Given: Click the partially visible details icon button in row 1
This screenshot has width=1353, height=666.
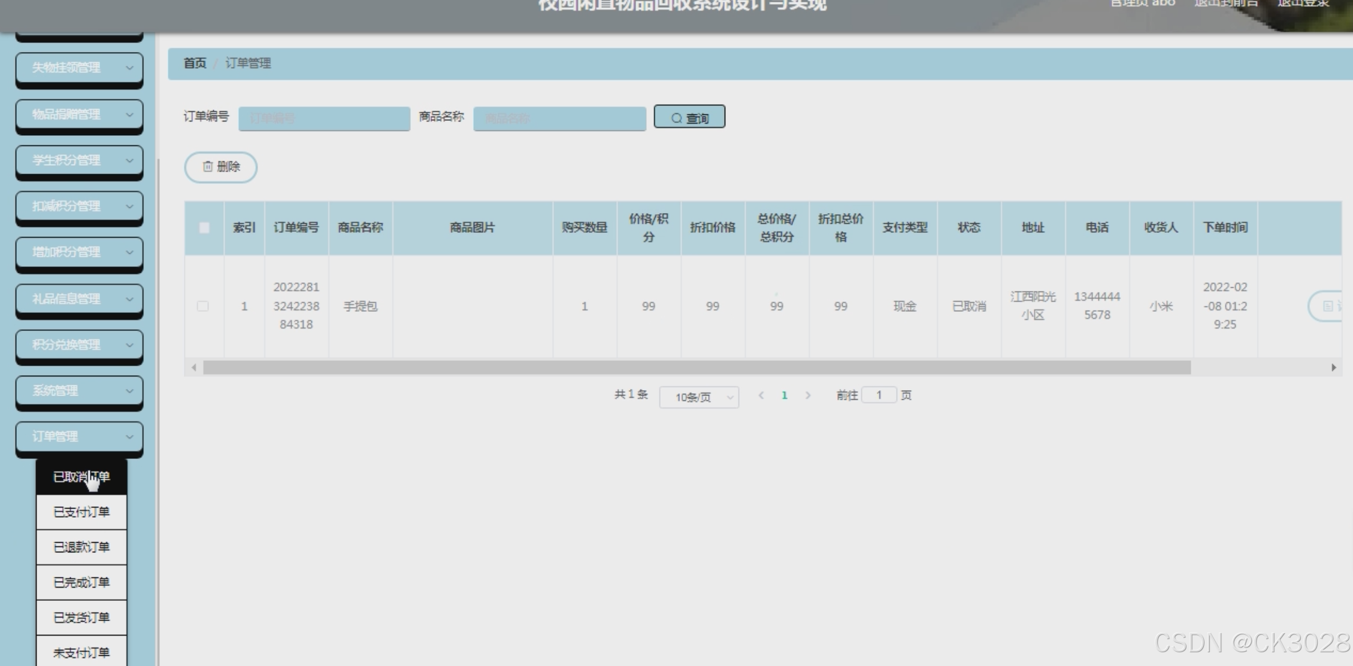Looking at the screenshot, I should click(1327, 306).
